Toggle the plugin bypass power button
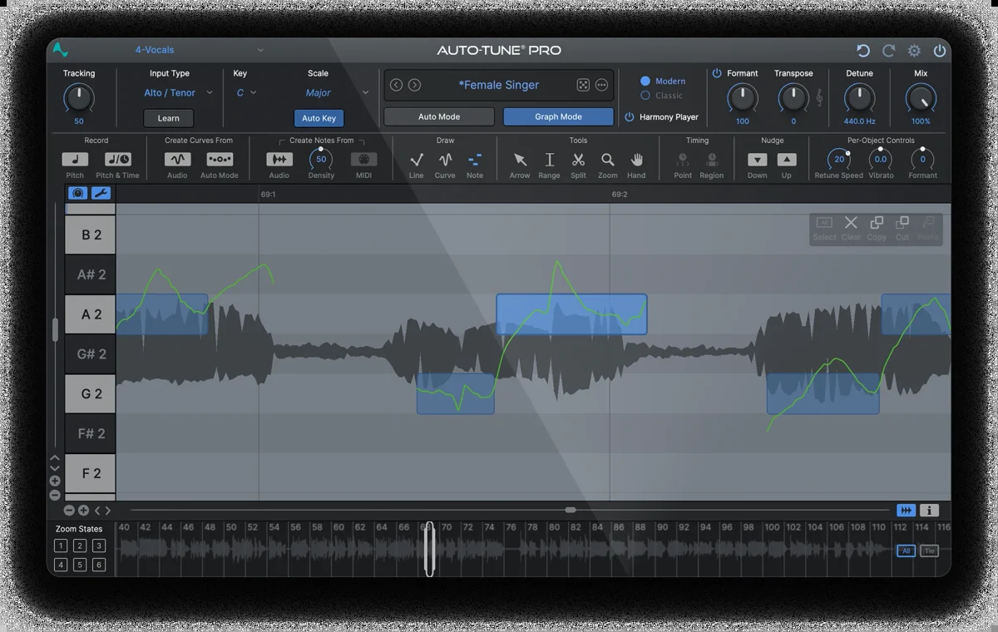 click(x=940, y=51)
